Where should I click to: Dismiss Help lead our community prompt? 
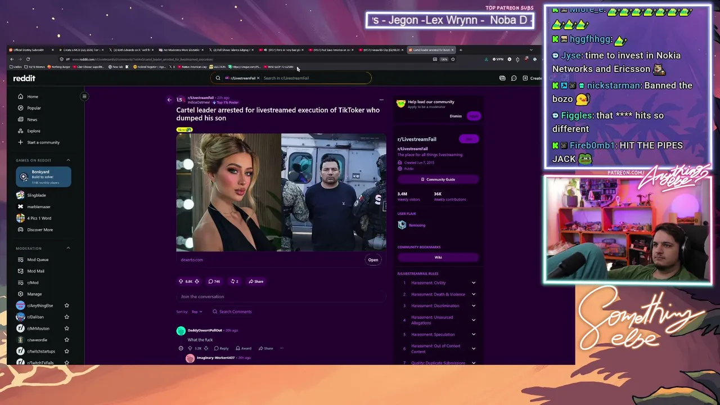[456, 116]
